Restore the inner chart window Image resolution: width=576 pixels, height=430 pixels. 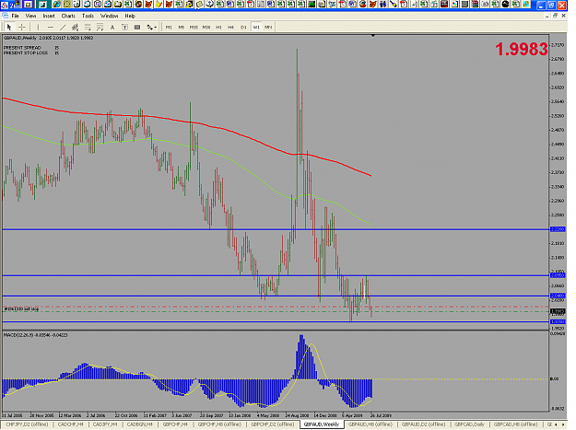pos(555,16)
